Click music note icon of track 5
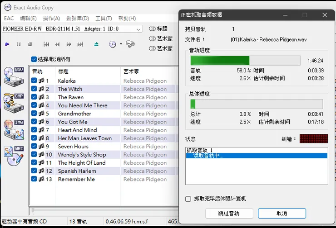Screen dimensions: 336x228 tap(41, 114)
